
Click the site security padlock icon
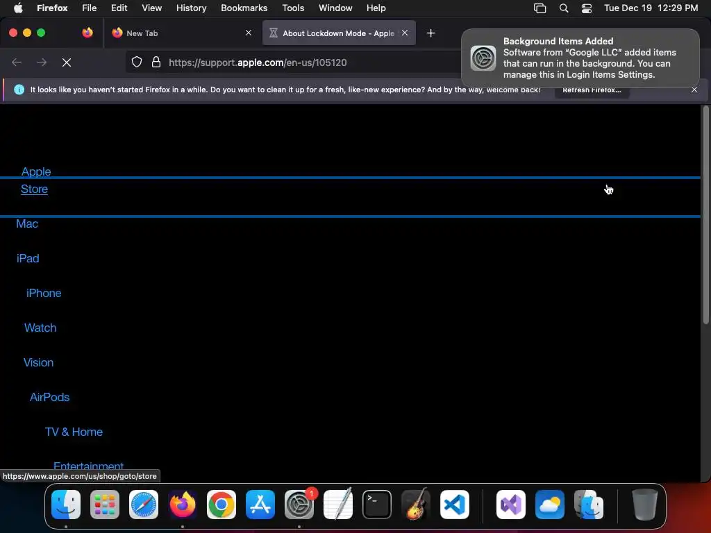tap(156, 62)
